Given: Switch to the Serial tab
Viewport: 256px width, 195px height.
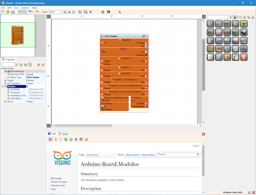Looking at the screenshot, I should coord(63,134).
